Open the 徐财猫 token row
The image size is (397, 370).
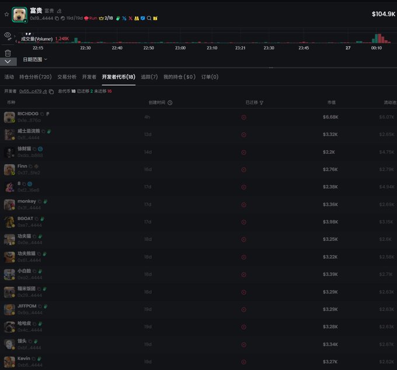pos(198,152)
